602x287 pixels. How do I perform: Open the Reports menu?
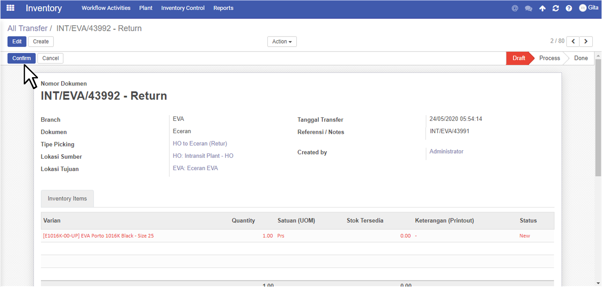[224, 8]
